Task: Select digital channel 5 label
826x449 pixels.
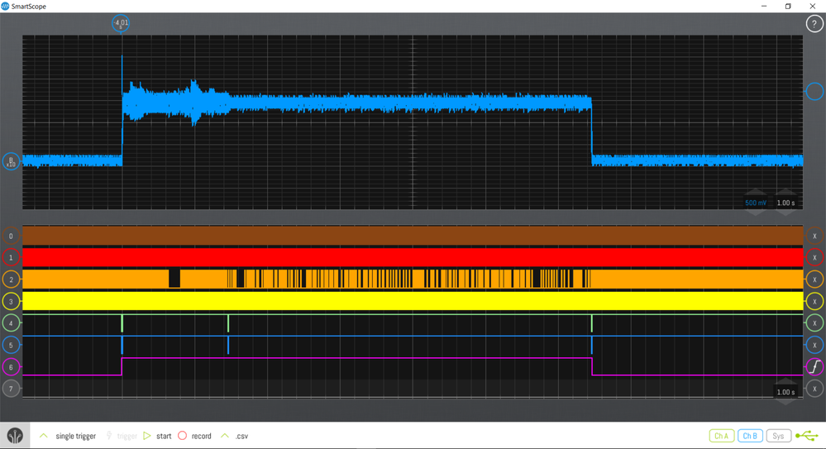Action: point(11,345)
